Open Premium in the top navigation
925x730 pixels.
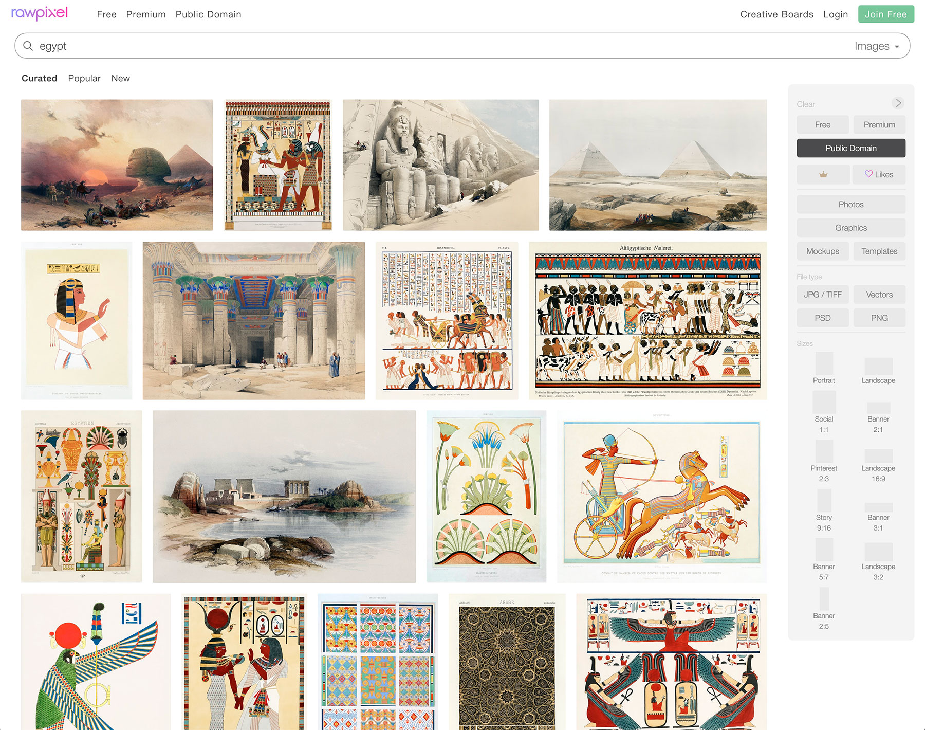point(146,14)
